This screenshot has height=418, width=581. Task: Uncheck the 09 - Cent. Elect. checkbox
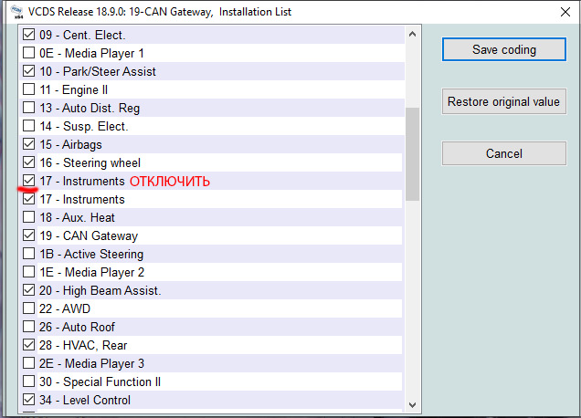pos(28,35)
